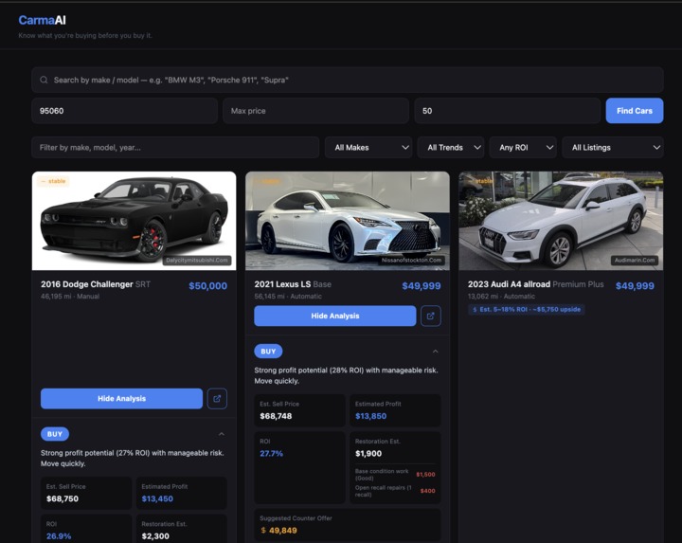This screenshot has height=543, width=682.
Task: Click the 27.7% ROI value
Action: point(272,453)
